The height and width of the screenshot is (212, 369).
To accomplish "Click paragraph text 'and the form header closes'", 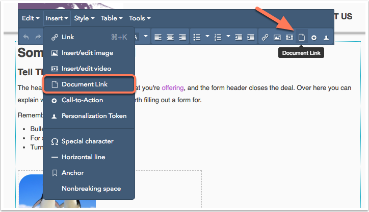I will (228, 88).
